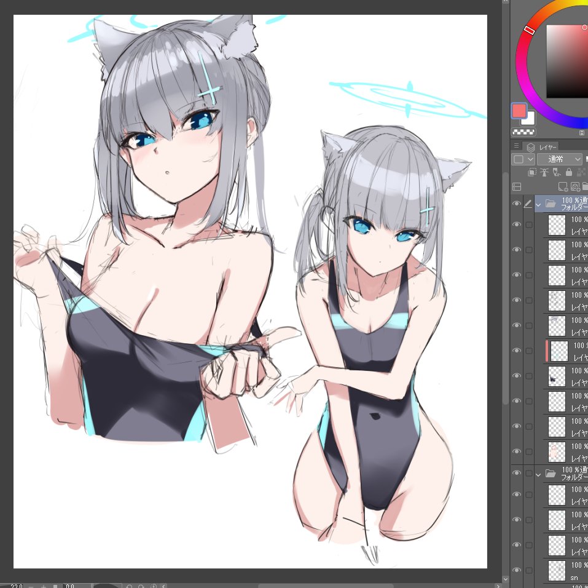This screenshot has height=588, width=588.
Task: Hide the layer named sn
Action: click(516, 570)
